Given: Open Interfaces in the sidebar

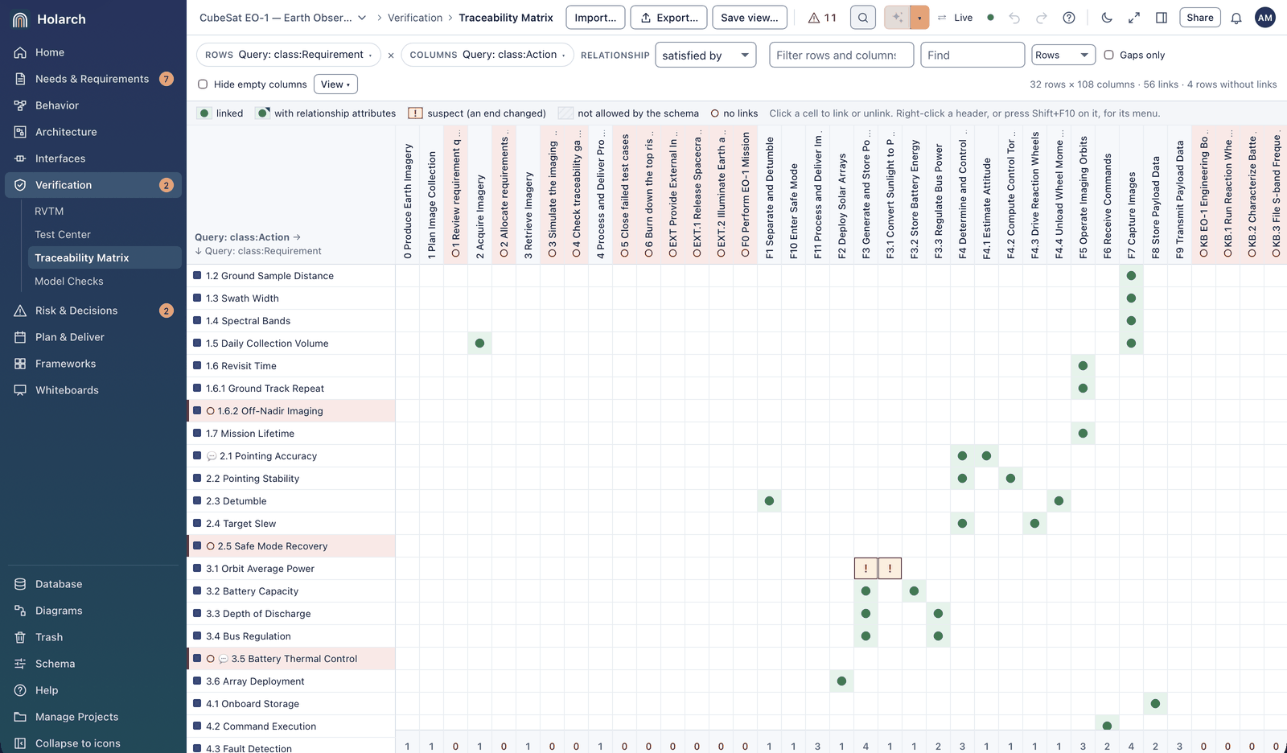Looking at the screenshot, I should point(93,158).
